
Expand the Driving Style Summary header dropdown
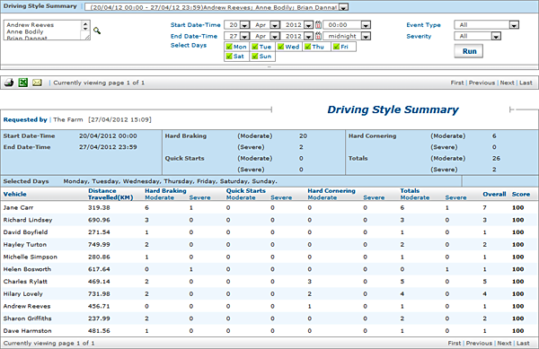(343, 7)
